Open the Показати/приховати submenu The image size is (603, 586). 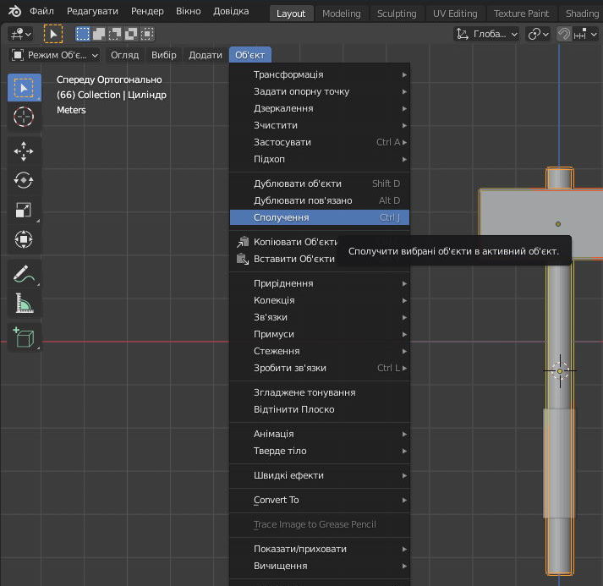point(320,549)
